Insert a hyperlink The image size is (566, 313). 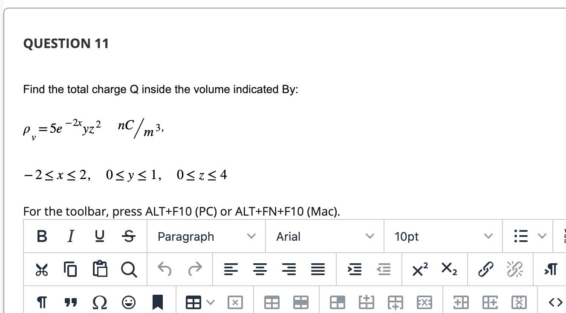click(486, 269)
